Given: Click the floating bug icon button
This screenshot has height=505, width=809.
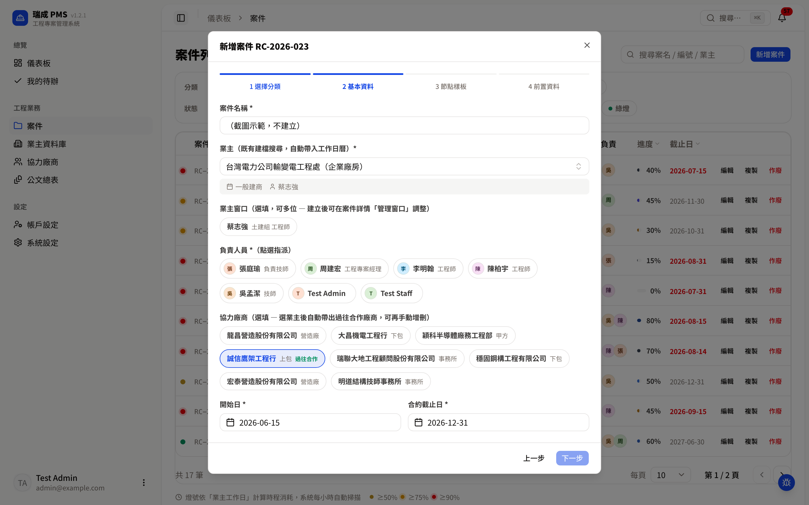Looking at the screenshot, I should (786, 483).
